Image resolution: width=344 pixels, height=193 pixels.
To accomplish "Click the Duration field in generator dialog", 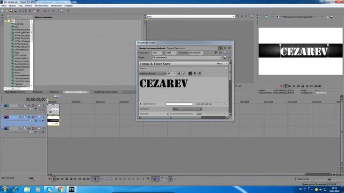I will point(196,53).
